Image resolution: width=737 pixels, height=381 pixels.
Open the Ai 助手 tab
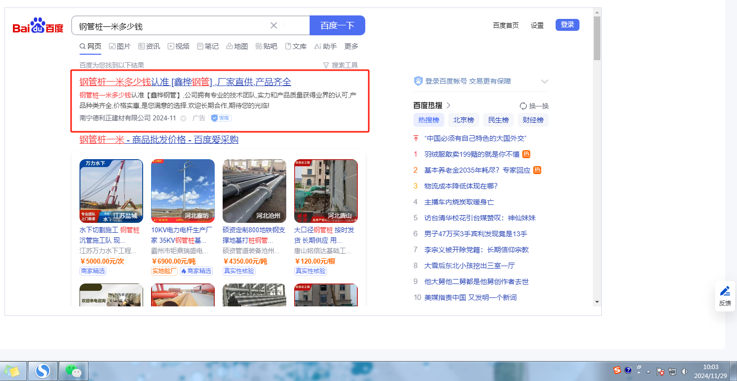pos(326,46)
